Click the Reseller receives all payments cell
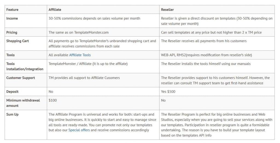Image resolution: width=280 pixels, height=143 pixels. [x=204, y=41]
